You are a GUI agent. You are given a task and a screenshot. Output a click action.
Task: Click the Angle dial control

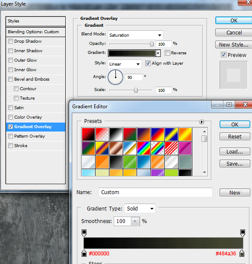click(115, 77)
